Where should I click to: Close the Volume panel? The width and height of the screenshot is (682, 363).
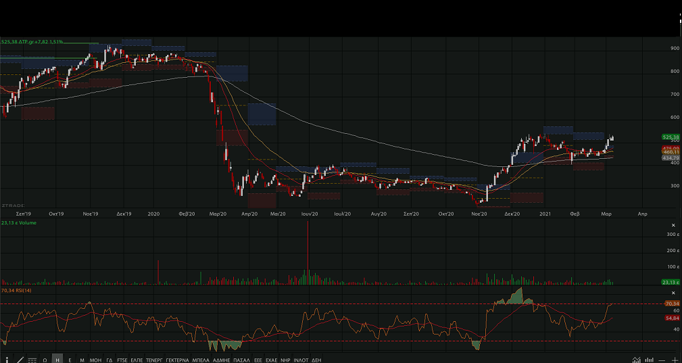click(x=673, y=225)
